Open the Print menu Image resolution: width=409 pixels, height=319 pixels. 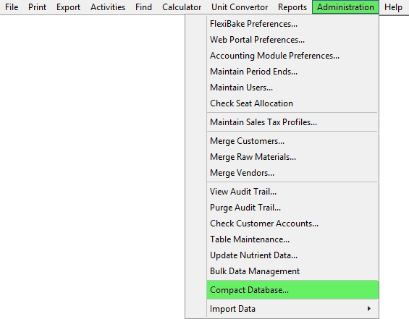38,7
